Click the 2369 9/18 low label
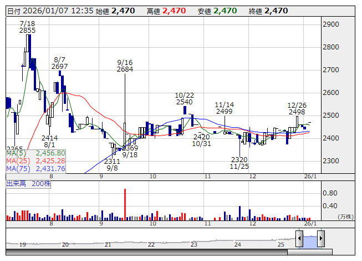This screenshot has height=261, width=362. pos(130,152)
